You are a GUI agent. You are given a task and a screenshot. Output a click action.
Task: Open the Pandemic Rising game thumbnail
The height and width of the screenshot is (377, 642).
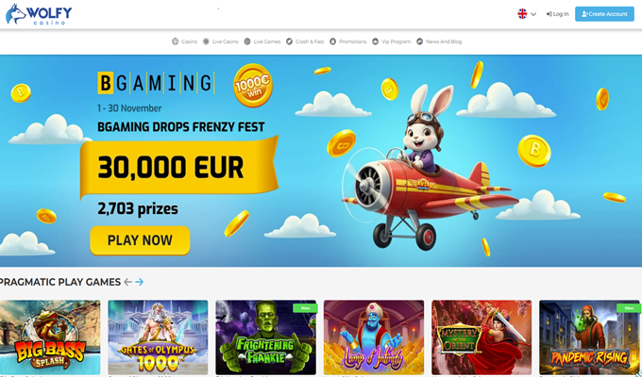[x=589, y=337]
